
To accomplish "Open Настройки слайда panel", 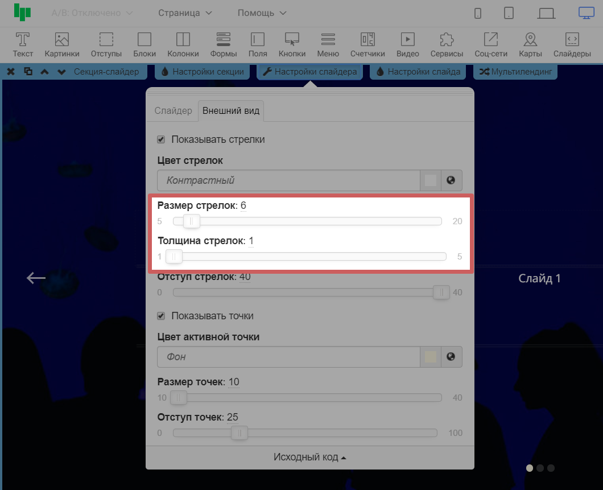I will 418,72.
